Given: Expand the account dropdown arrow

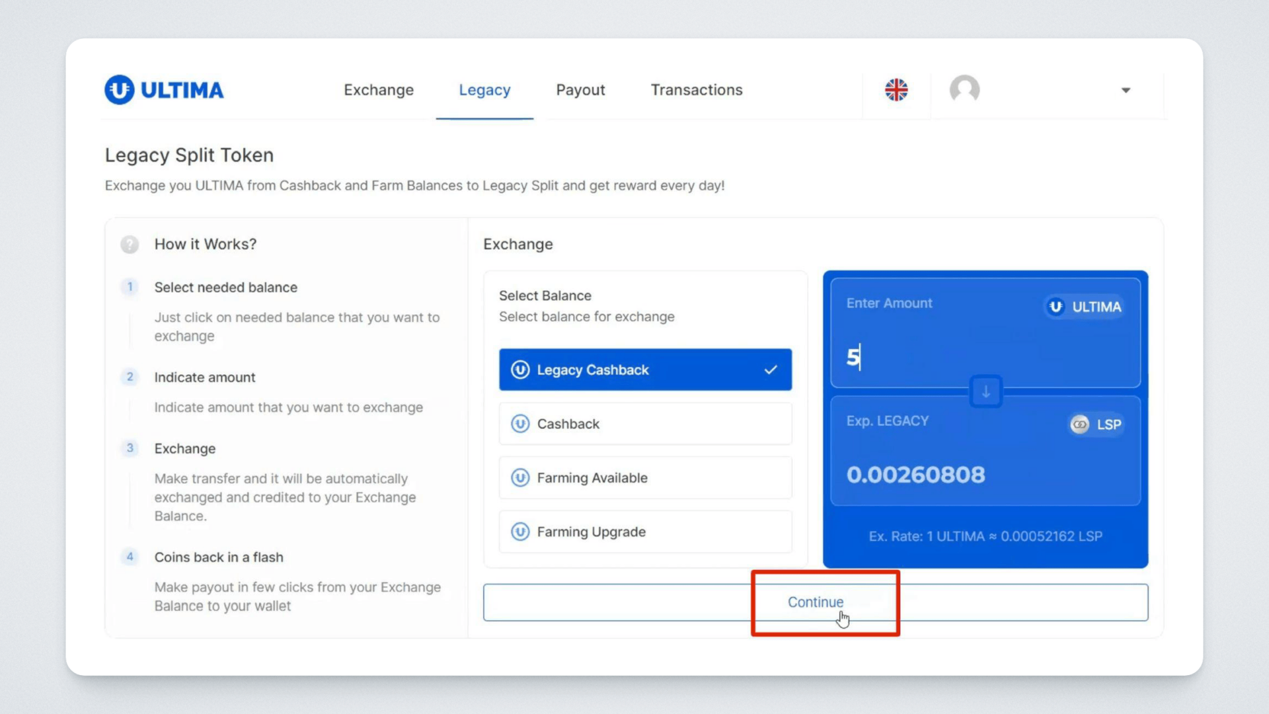Looking at the screenshot, I should coord(1126,91).
